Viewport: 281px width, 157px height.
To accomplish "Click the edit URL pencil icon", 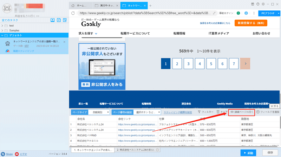I will pos(214,13).
